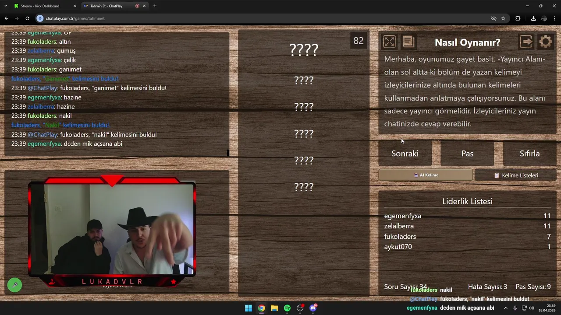Open the notes/pages icon beside fullscreen
The height and width of the screenshot is (315, 561).
pos(408,42)
